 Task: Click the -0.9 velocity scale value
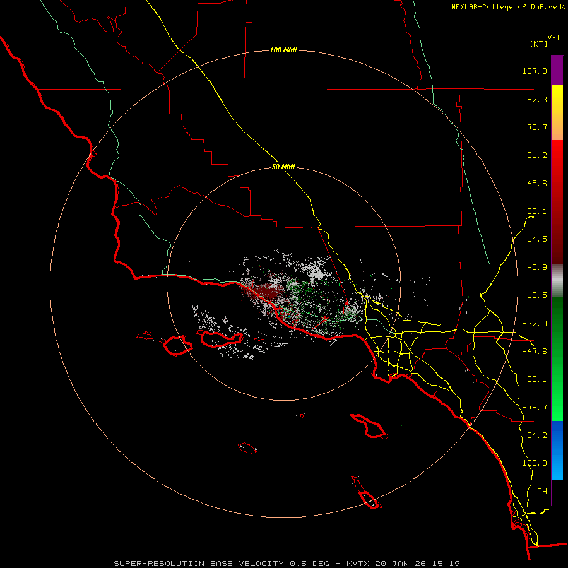click(537, 268)
